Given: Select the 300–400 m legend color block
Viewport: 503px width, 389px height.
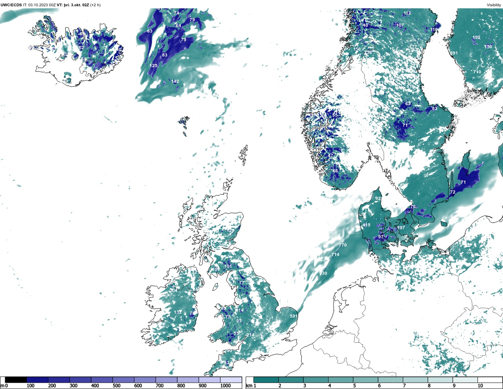Looking at the screenshot, I should point(81,380).
